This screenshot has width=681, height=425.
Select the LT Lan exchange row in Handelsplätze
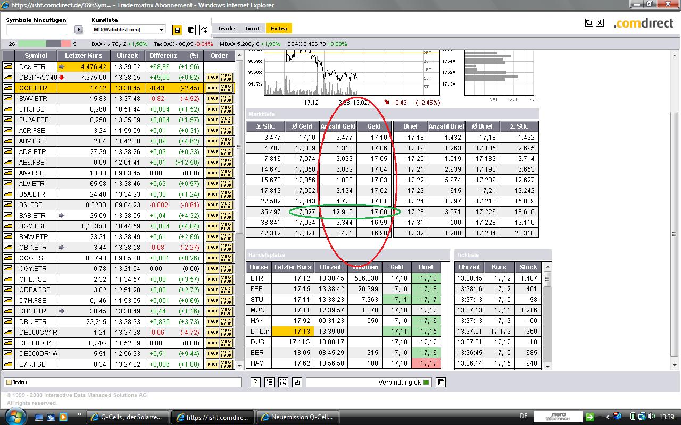click(x=344, y=331)
